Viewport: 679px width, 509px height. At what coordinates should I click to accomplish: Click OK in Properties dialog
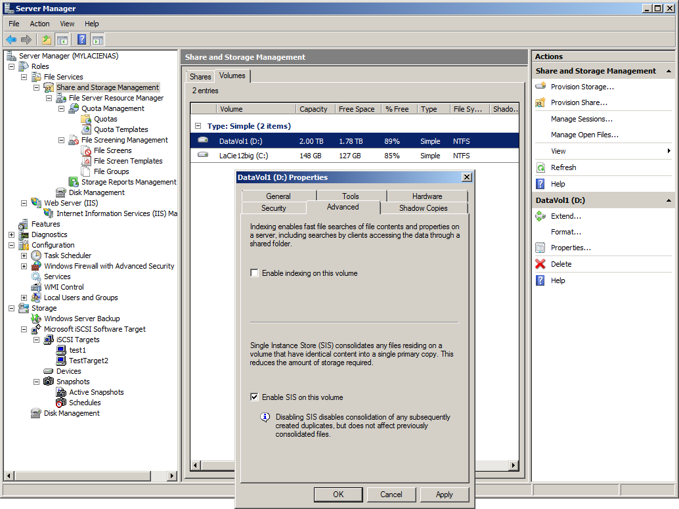[x=338, y=495]
